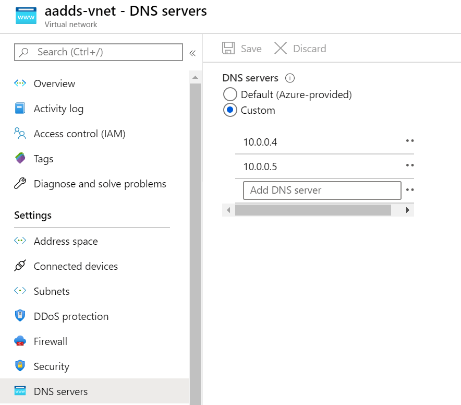This screenshot has height=405, width=461.
Task: Open the Subnets settings page
Action: [52, 291]
